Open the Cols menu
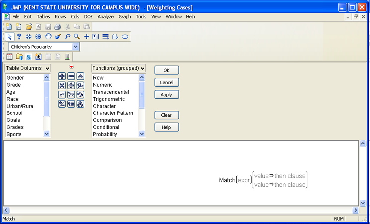 pyautogui.click(x=75, y=17)
